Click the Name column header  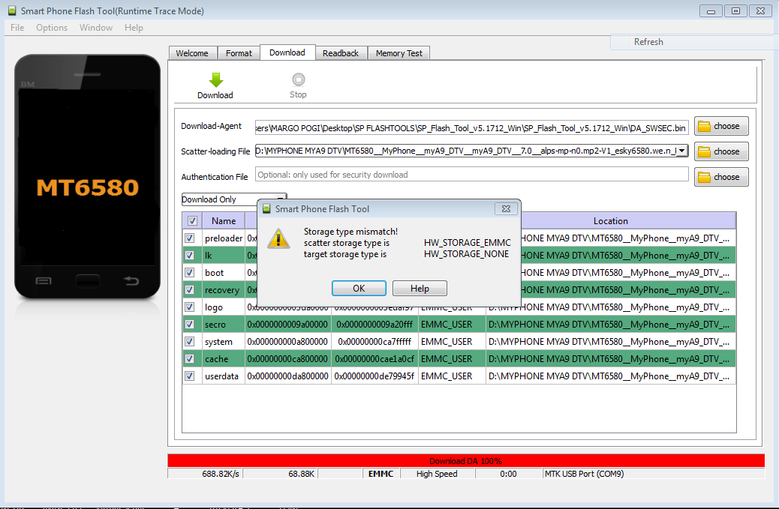click(224, 220)
